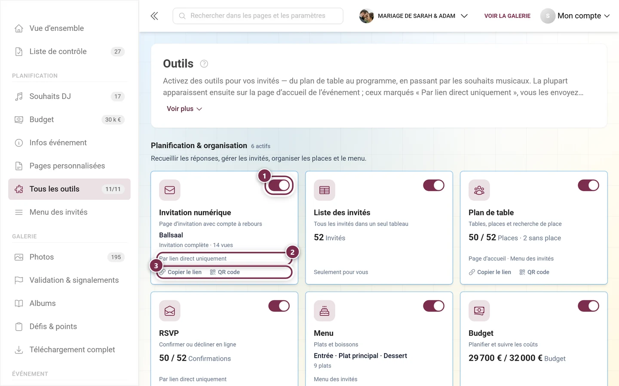The image size is (619, 386).
Task: Disable the Invitation numérique toggle
Action: 279,185
